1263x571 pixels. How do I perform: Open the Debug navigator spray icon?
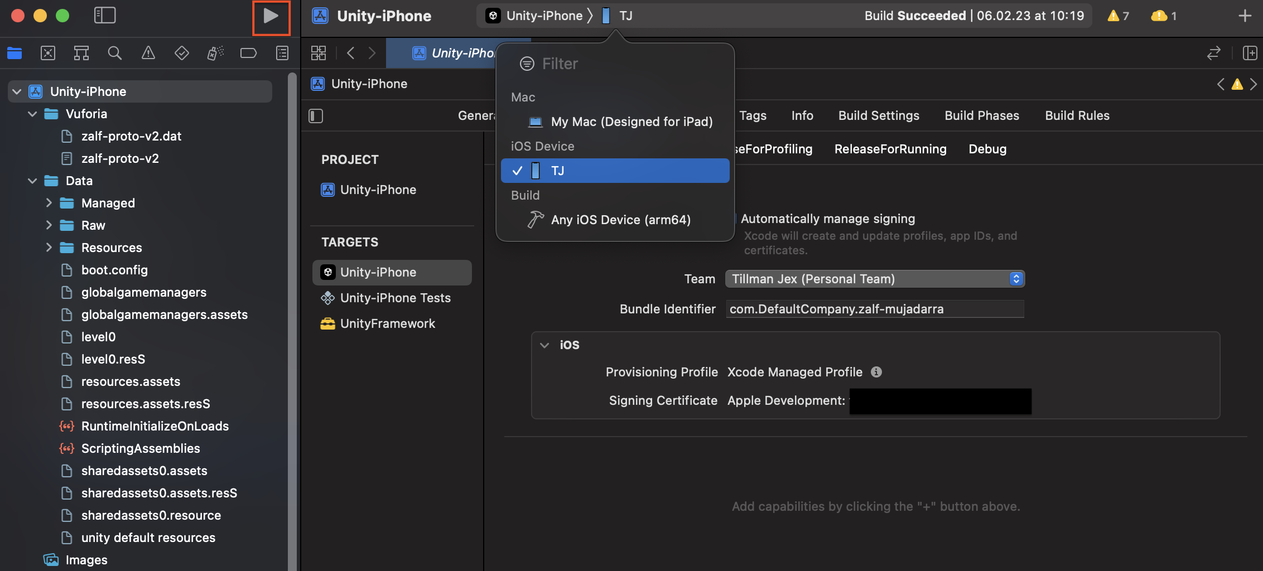click(x=215, y=53)
